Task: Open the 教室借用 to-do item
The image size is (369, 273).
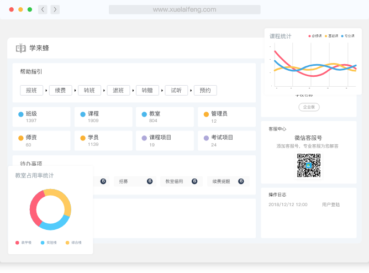Action: tap(181, 181)
